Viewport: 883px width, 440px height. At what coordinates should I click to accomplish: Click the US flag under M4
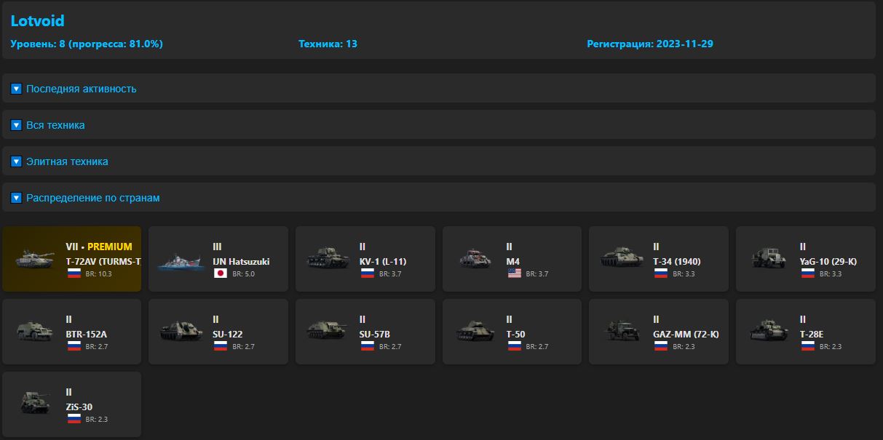point(514,274)
